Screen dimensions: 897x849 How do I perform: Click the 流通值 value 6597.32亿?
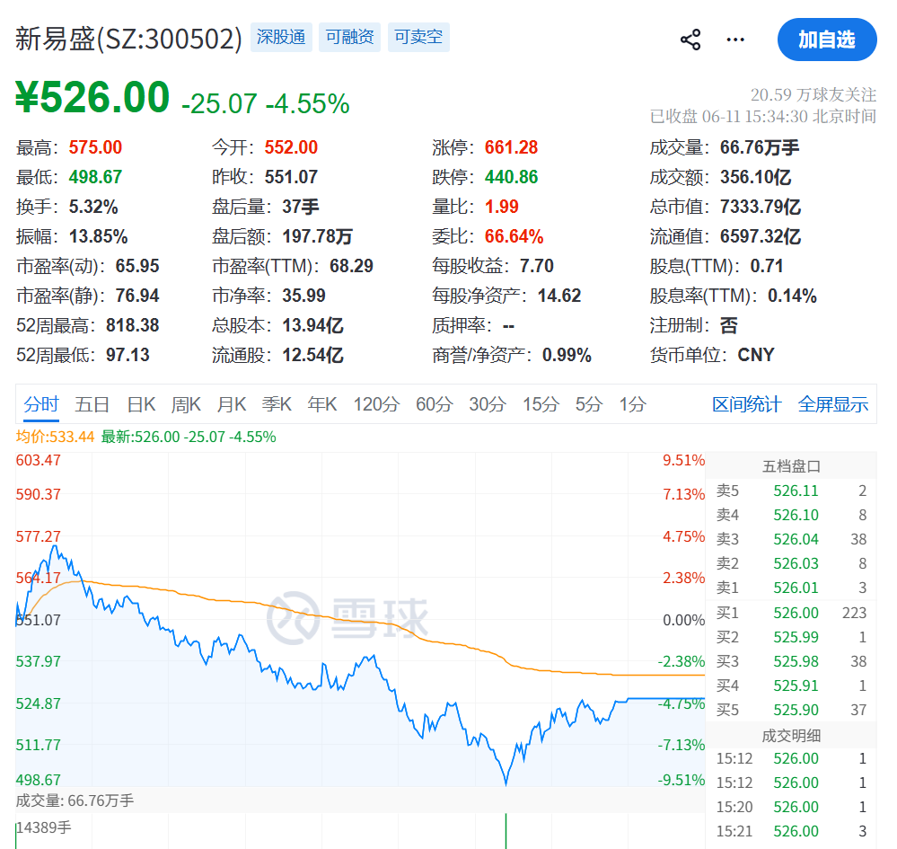point(761,236)
